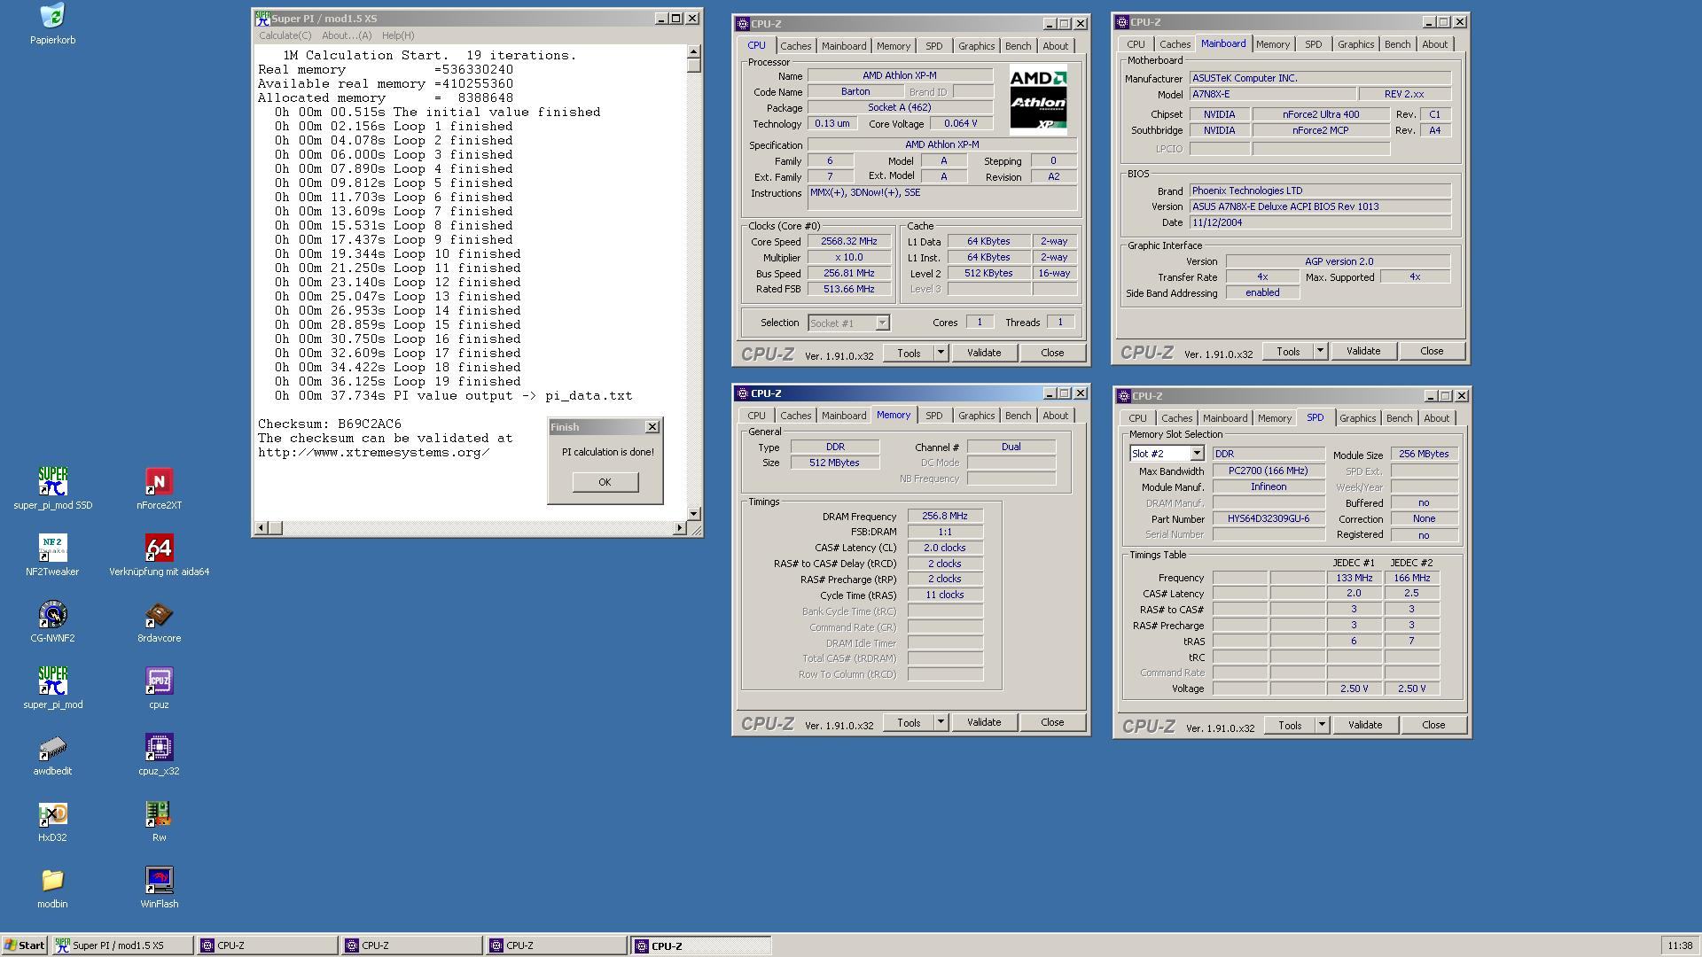
Task: Click Validate in Mainboard window
Action: [1362, 351]
